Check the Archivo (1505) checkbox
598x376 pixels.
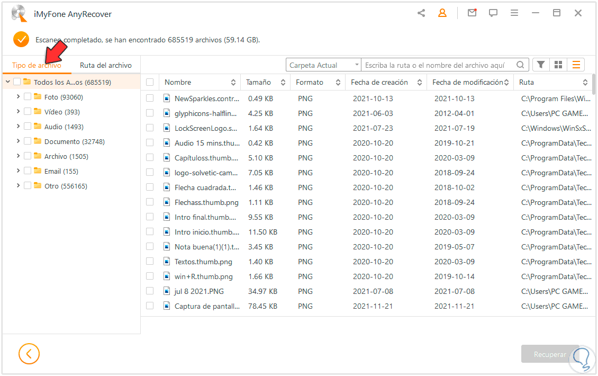[28, 156]
